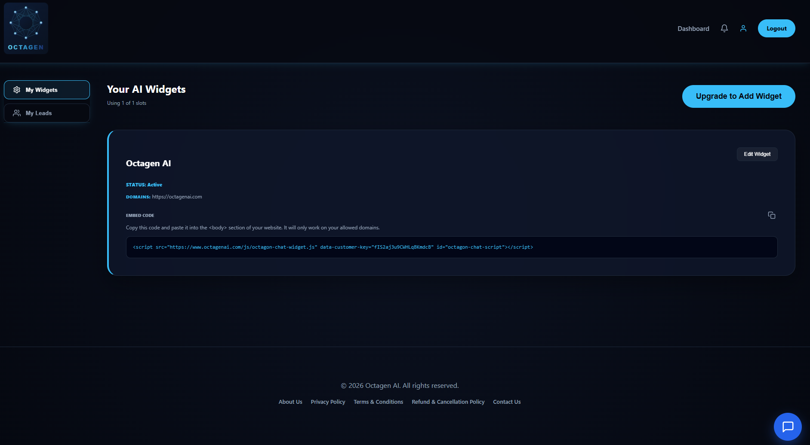The image size is (810, 445).
Task: Click the embed script code box
Action: point(452,247)
